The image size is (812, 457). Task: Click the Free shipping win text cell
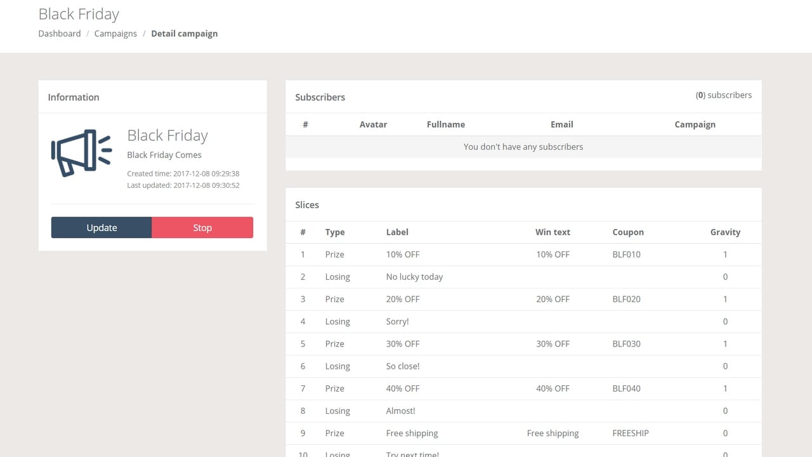[x=553, y=433]
